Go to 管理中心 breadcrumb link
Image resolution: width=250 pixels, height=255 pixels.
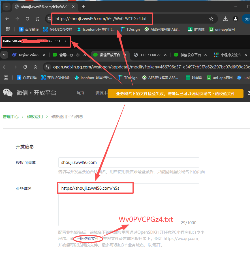(x=10, y=117)
